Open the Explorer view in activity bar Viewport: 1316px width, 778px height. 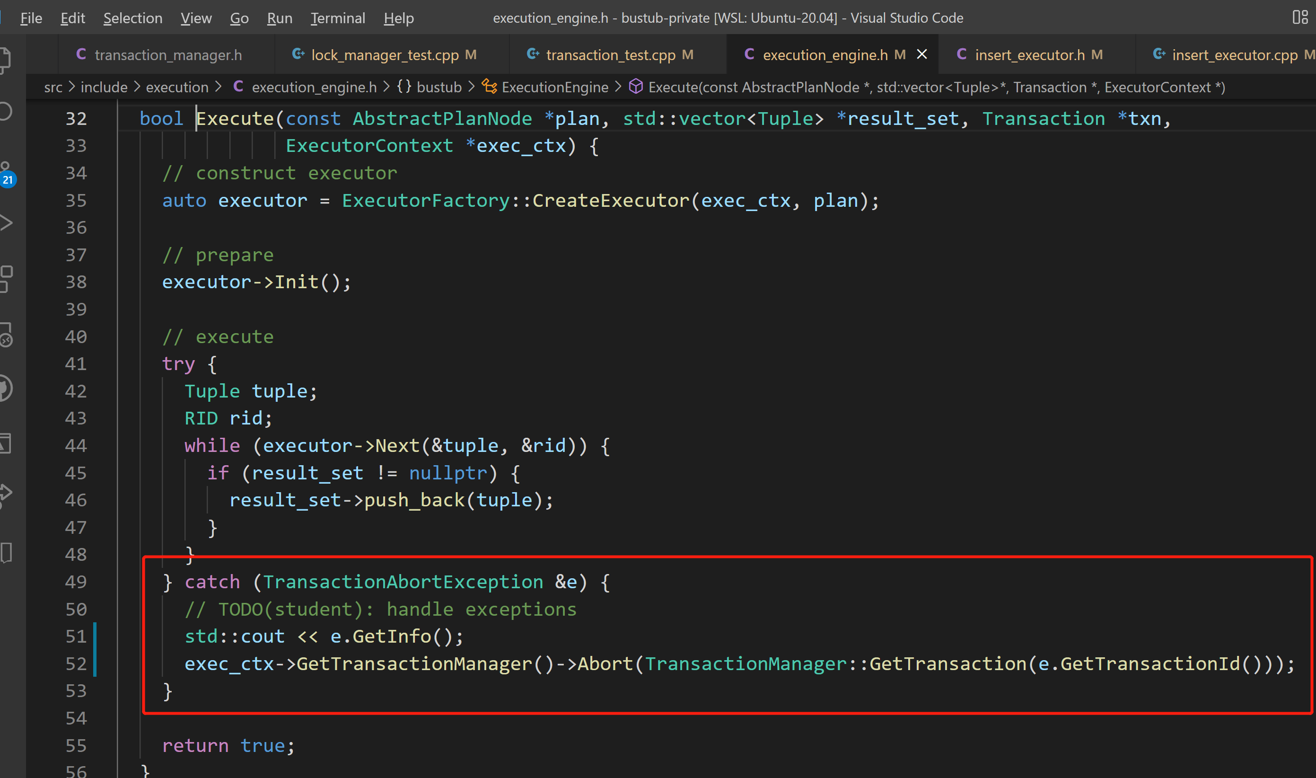click(x=5, y=59)
